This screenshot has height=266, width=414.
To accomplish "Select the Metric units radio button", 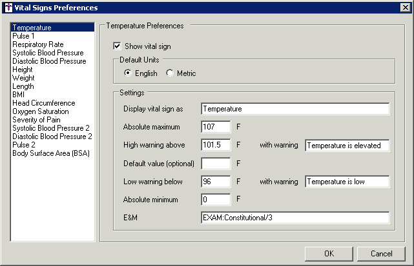I will click(169, 73).
